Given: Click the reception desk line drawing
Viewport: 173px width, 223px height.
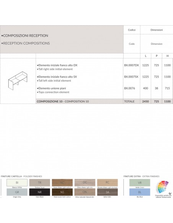Looking at the screenshot, I should (18, 81).
